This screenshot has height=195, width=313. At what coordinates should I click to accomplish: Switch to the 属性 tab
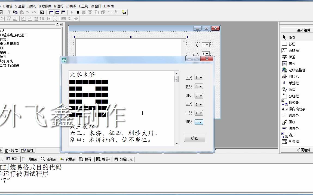pyautogui.click(x=27, y=150)
